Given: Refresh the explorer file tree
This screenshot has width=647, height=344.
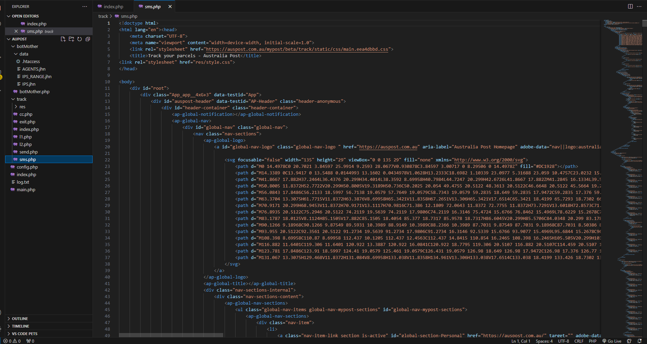Looking at the screenshot, I should pyautogui.click(x=80, y=39).
